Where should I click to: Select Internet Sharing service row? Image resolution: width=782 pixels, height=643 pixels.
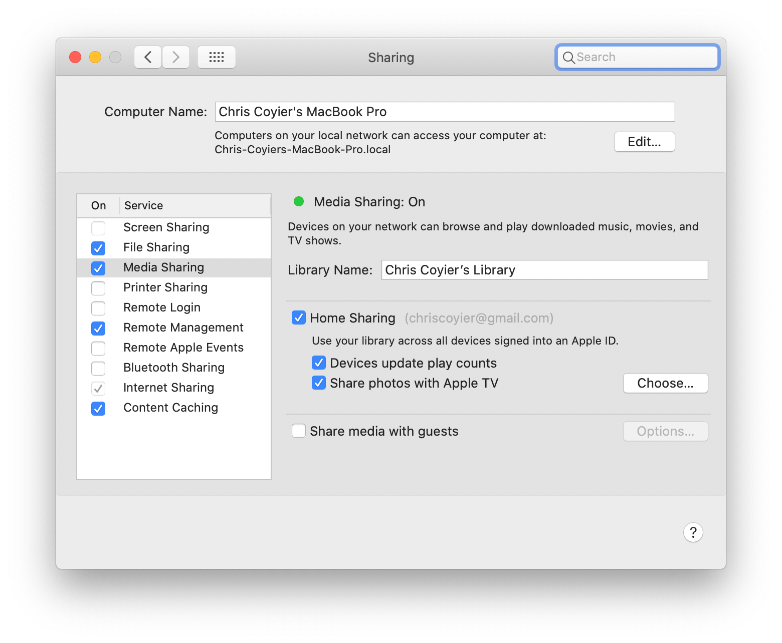click(168, 388)
